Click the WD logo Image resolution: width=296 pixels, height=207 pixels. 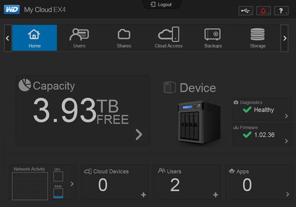coord(12,9)
